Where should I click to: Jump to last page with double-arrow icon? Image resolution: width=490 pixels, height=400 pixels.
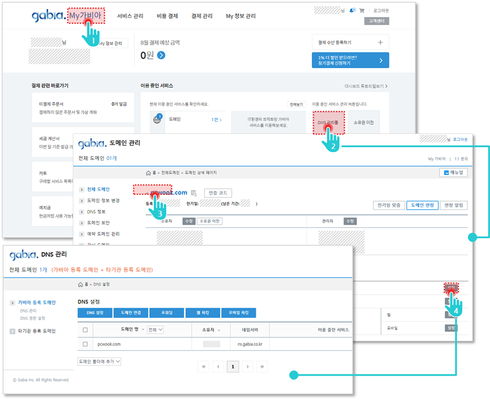(x=262, y=366)
